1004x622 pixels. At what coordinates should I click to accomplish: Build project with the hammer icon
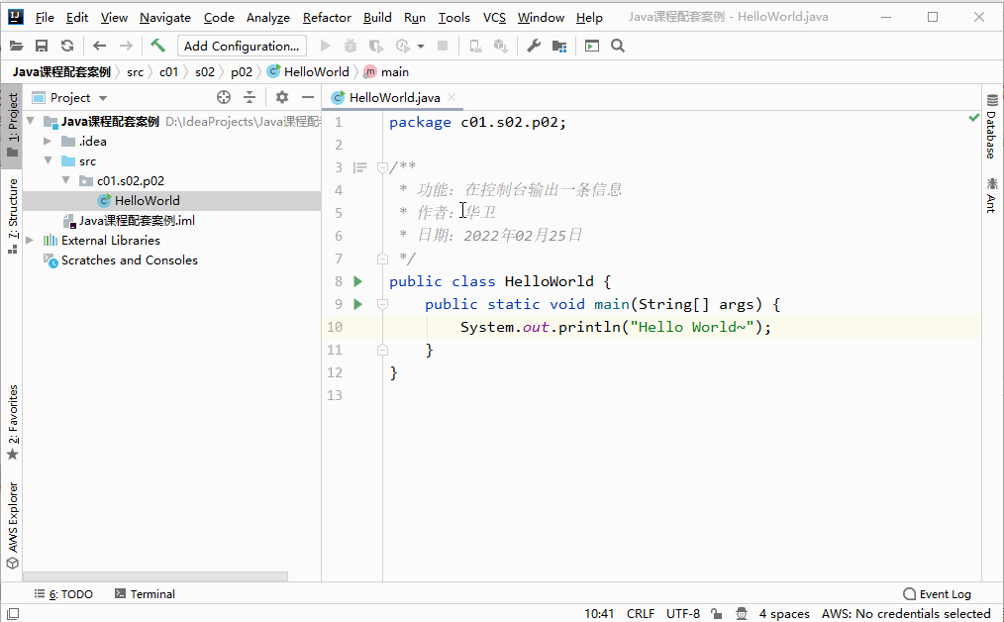point(157,46)
